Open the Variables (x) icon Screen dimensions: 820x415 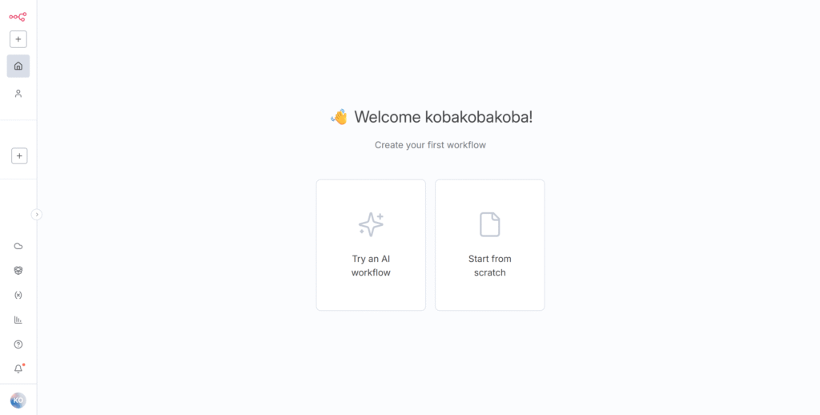click(x=18, y=295)
